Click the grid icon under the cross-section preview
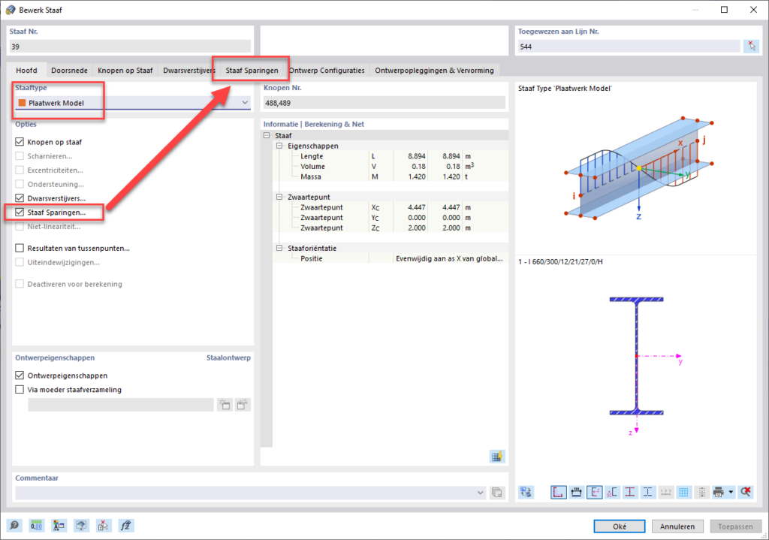 685,492
